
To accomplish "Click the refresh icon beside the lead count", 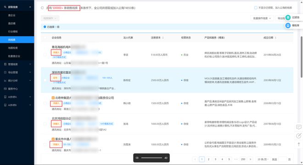I will 42,8.
